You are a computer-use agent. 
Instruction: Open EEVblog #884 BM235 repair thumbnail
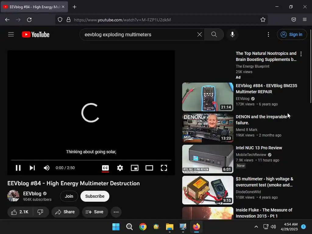(207, 97)
